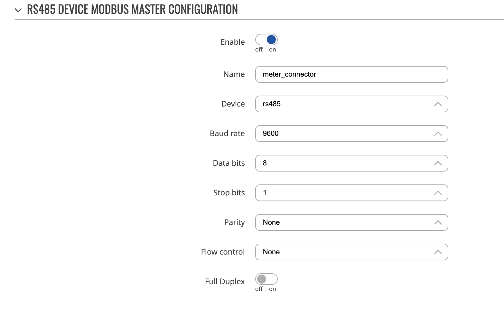Open the Data bits dropdown
The height and width of the screenshot is (327, 504).
(x=351, y=163)
